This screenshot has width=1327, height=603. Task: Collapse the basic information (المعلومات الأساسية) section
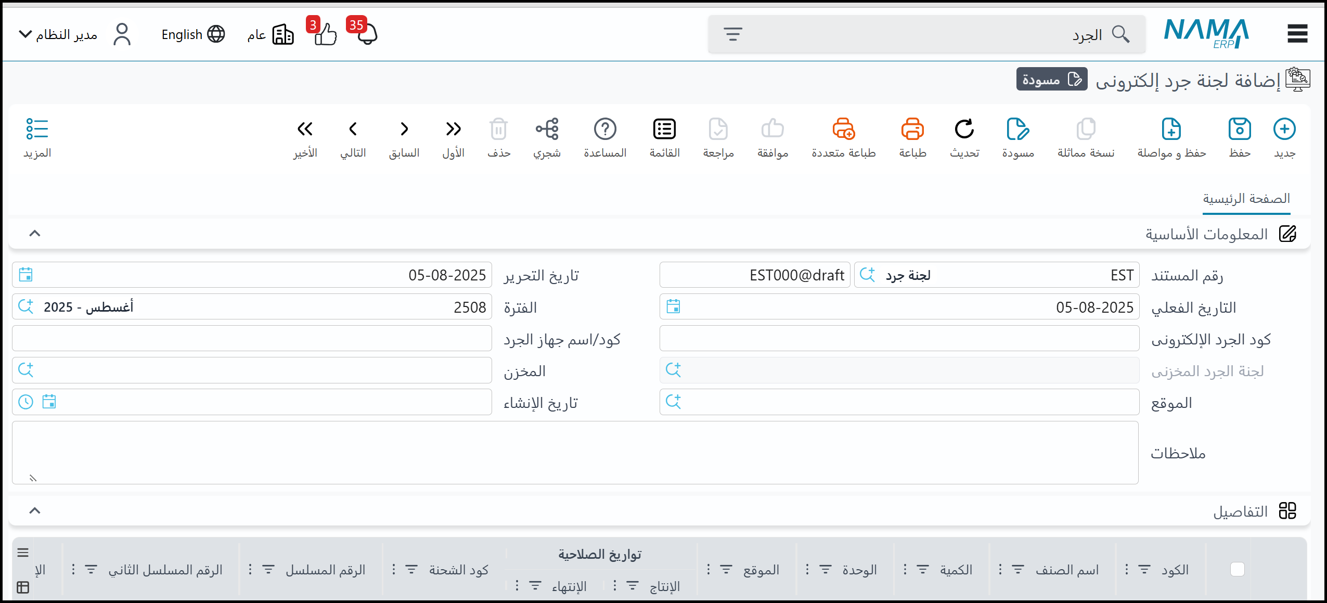tap(35, 234)
